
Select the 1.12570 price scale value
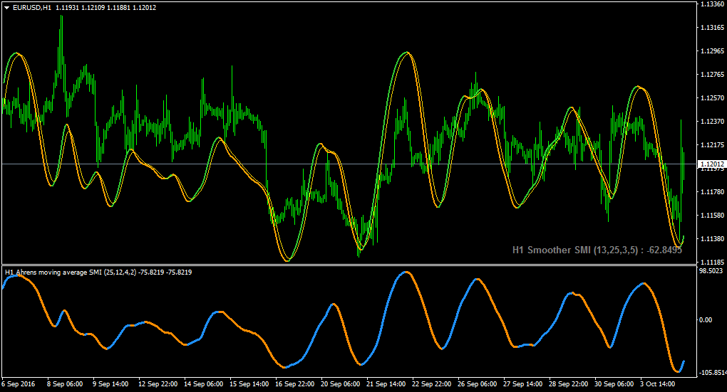pyautogui.click(x=712, y=98)
